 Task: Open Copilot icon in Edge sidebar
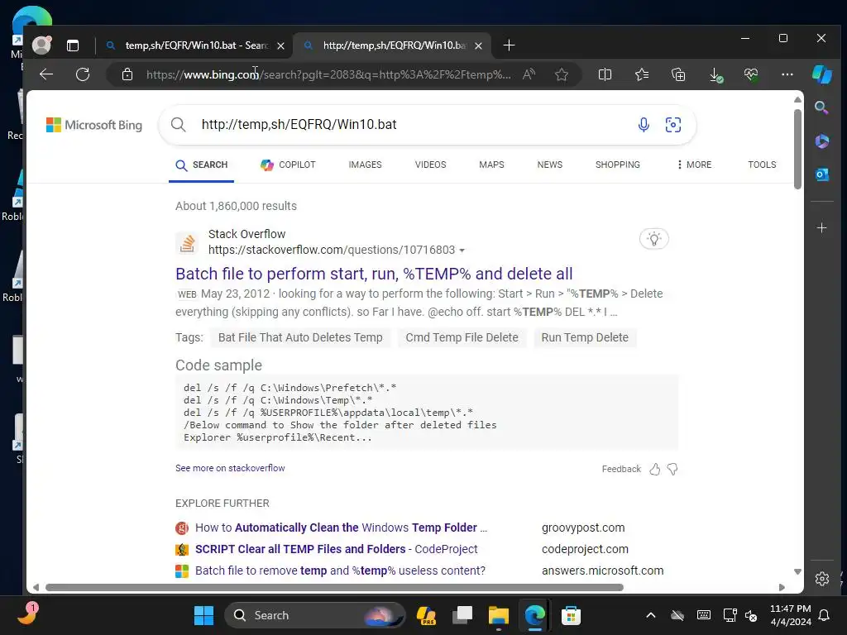coord(821,74)
